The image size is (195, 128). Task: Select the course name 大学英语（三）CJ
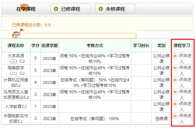tap(16, 58)
